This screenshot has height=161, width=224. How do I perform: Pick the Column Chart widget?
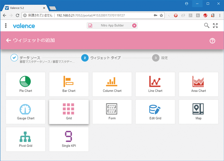click(112, 84)
